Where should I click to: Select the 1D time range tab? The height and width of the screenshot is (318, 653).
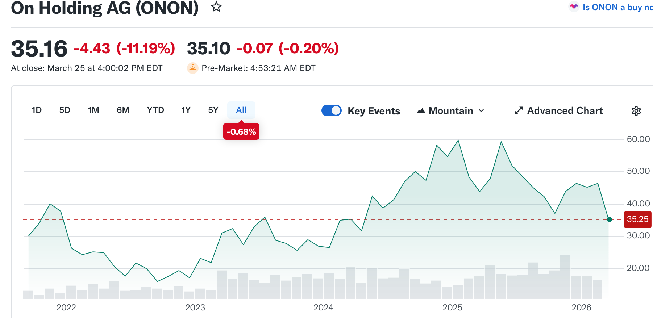coord(37,110)
